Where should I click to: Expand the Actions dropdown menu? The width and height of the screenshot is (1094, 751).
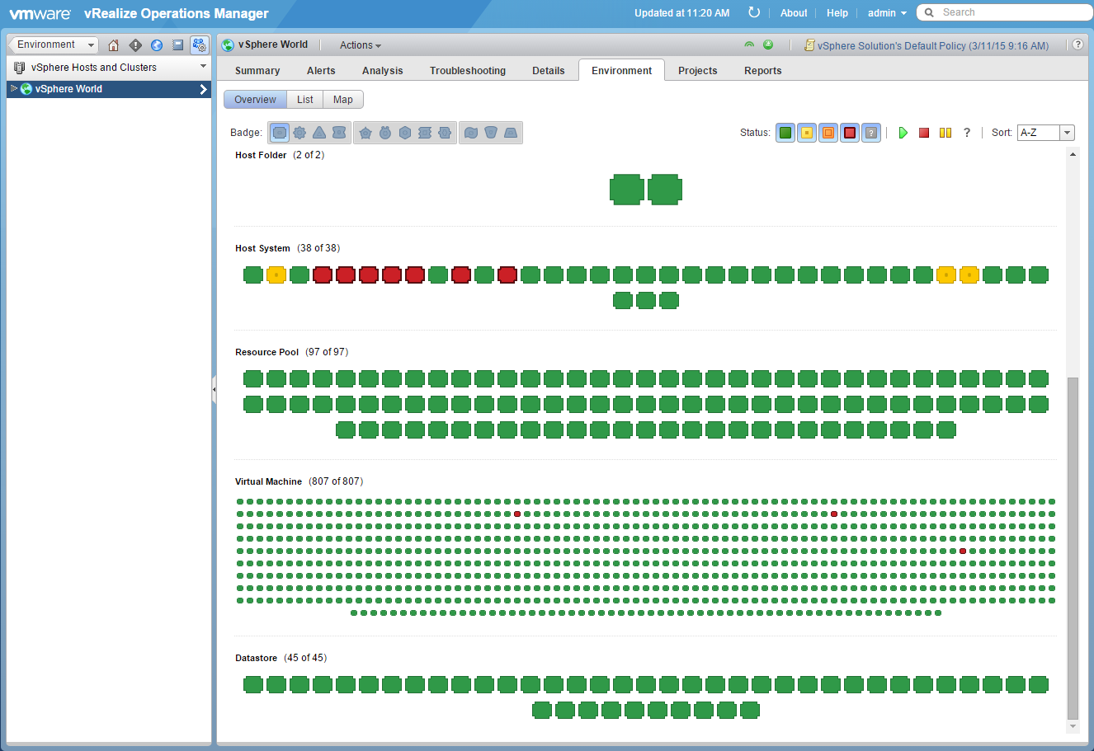pos(361,45)
